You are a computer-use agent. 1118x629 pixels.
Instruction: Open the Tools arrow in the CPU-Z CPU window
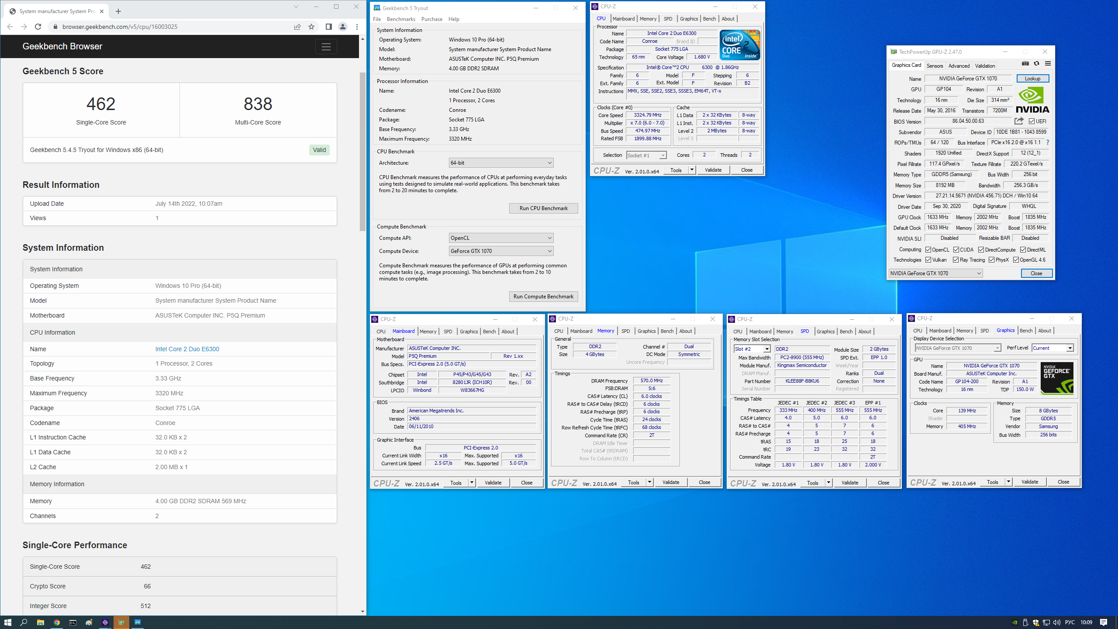tap(692, 170)
